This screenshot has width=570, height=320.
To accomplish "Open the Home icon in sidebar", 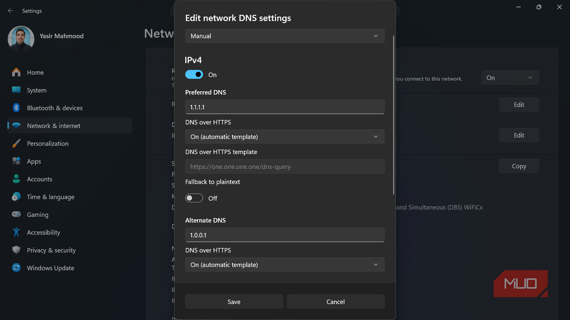I will click(16, 72).
